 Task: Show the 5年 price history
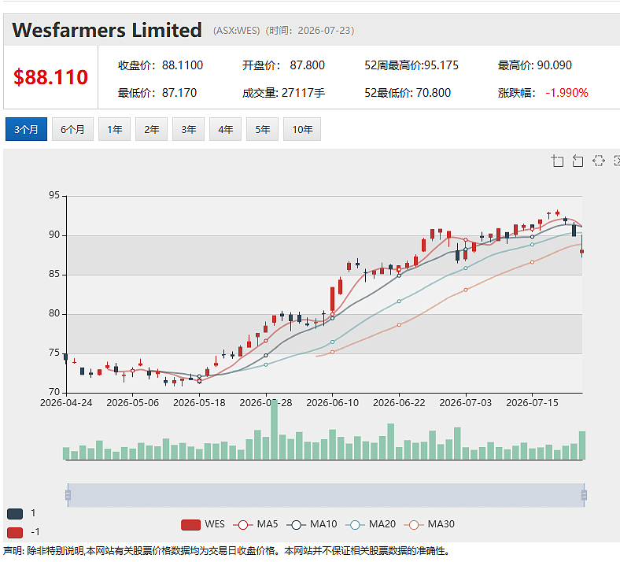(262, 129)
